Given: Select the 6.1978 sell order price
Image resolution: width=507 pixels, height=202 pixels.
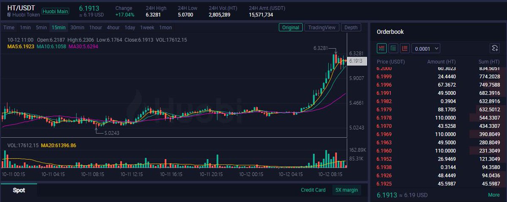Looking at the screenshot, I should point(384,118).
